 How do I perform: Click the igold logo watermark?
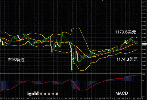click(33, 94)
